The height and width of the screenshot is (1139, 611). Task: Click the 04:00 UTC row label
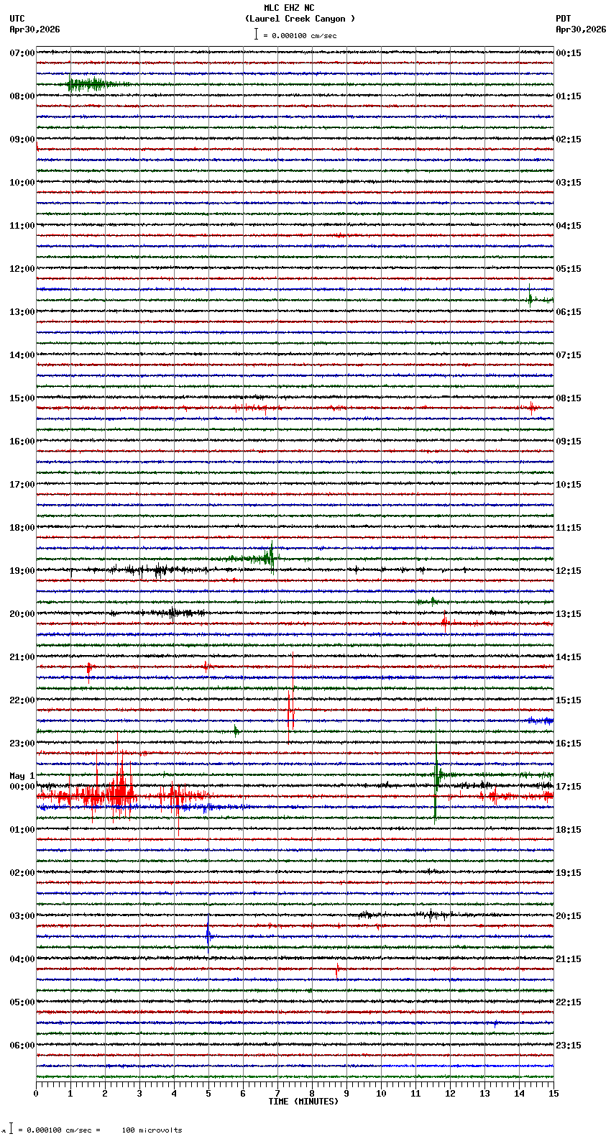pyautogui.click(x=22, y=959)
